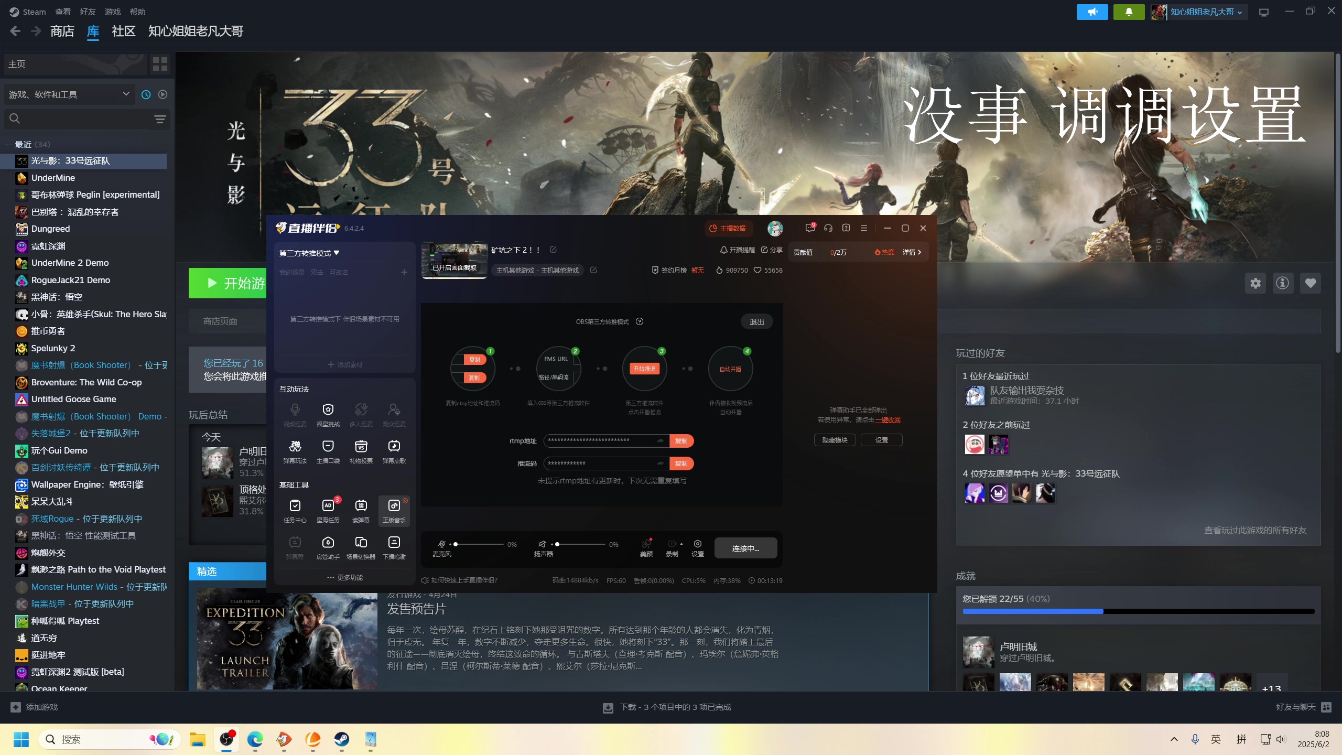1342x755 pixels.
Task: Open Steam 商店 tab
Action: coord(62,31)
